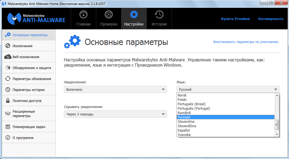289x159 pixels.
Task: Open Параметры обновления section
Action: click(29, 79)
